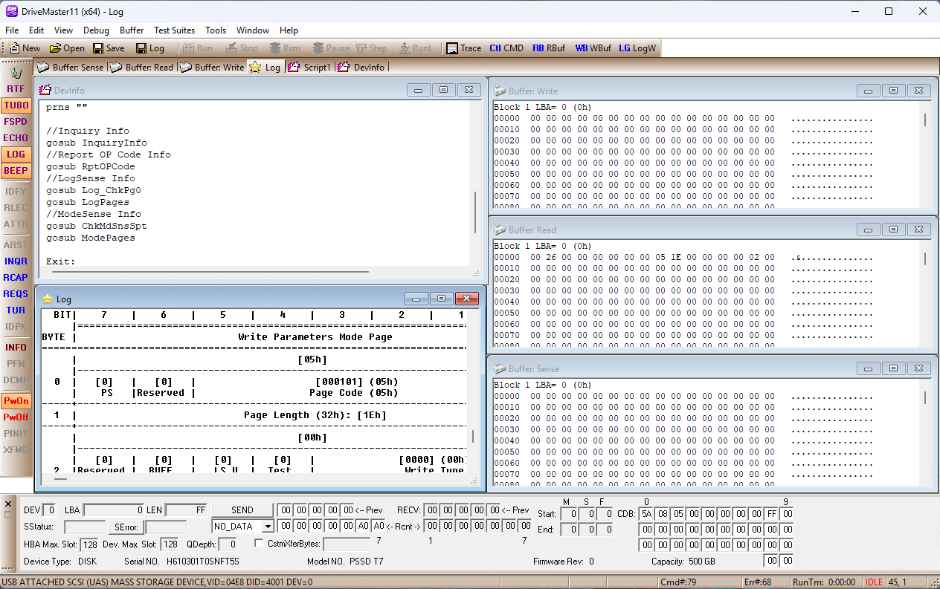This screenshot has height=589, width=940.
Task: Switch to the Buffer: Sense tab
Action: point(71,67)
